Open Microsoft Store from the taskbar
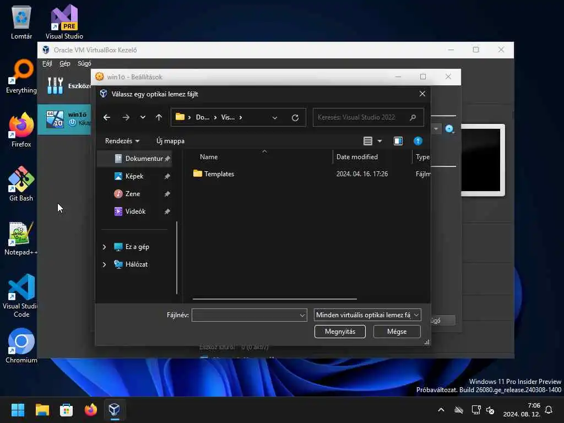The height and width of the screenshot is (423, 564). coord(66,410)
